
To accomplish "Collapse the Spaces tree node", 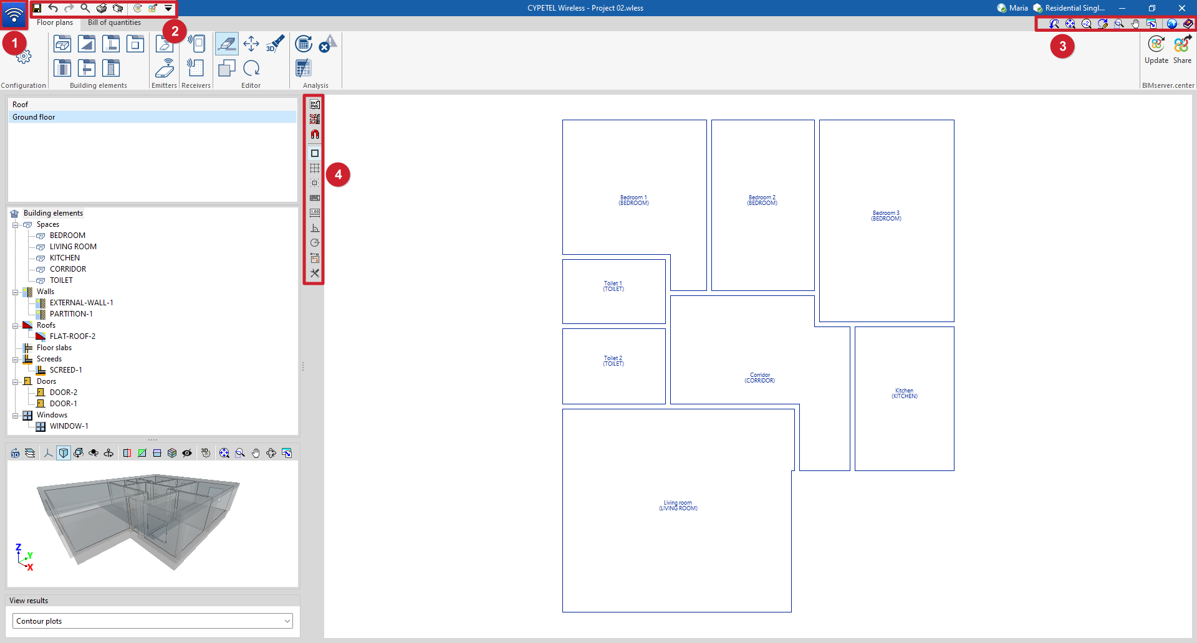I will 16,225.
